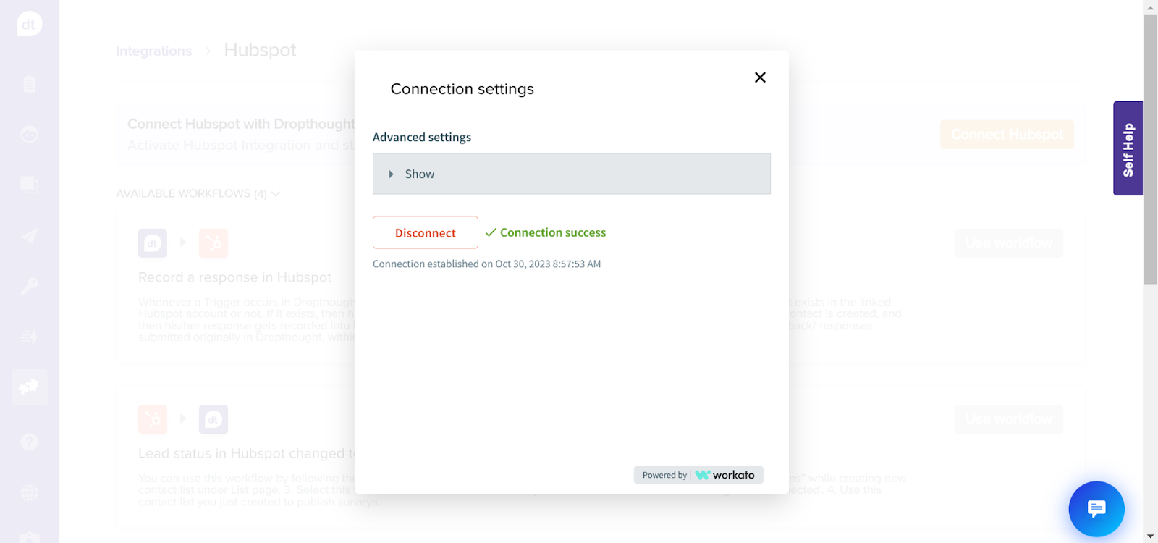Screen dimensions: 1158x543
Task: Open the clipboard surveys icon in sidebar
Action: (x=29, y=84)
